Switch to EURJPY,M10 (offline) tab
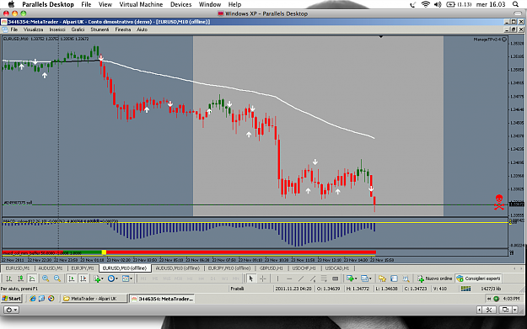The width and height of the screenshot is (527, 329). click(229, 268)
